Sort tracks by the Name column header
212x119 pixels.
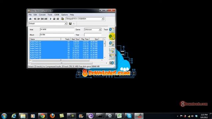[x=45, y=39]
